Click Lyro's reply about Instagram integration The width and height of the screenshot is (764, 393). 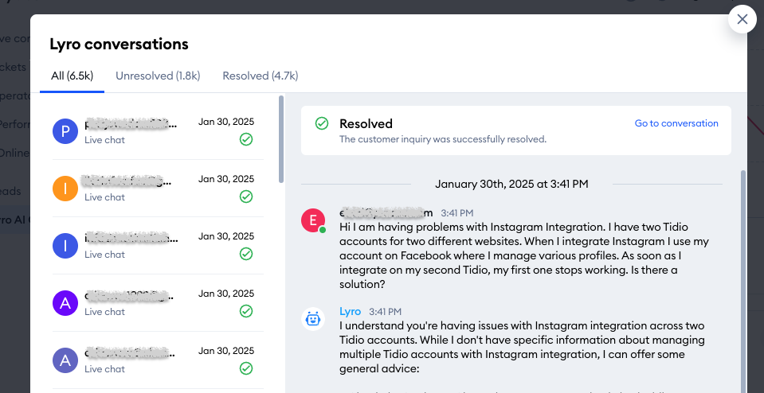[522, 348]
